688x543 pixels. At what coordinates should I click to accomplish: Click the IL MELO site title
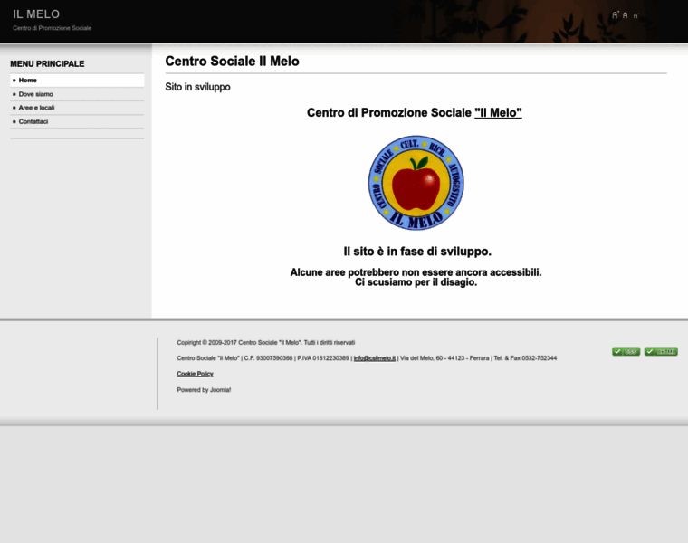(x=36, y=14)
